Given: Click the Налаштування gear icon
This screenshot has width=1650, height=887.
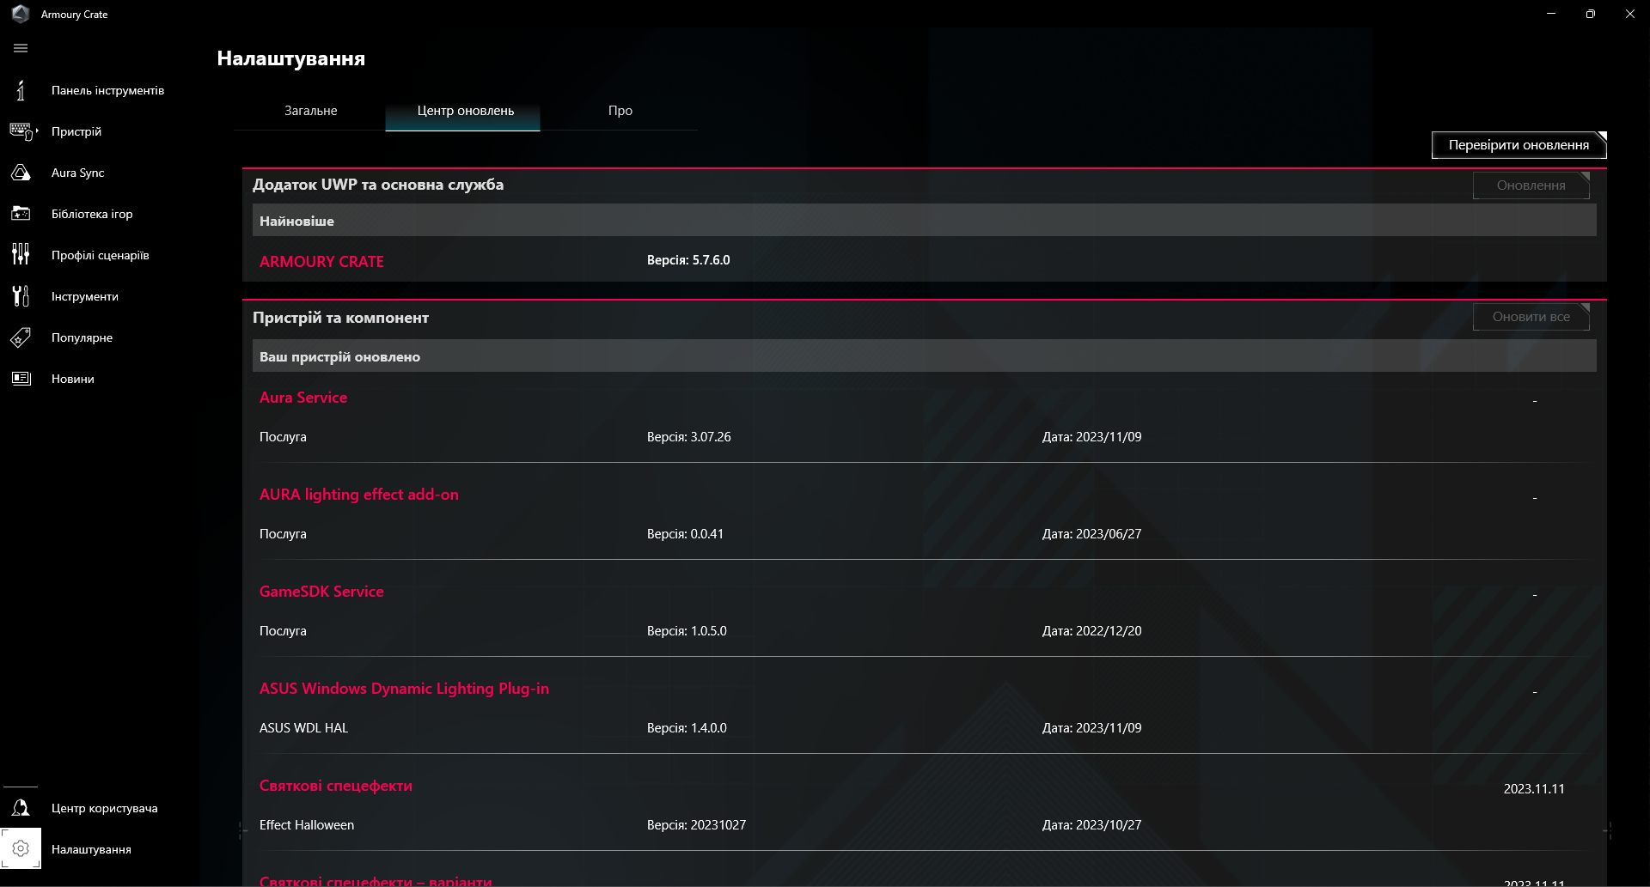Looking at the screenshot, I should point(21,848).
